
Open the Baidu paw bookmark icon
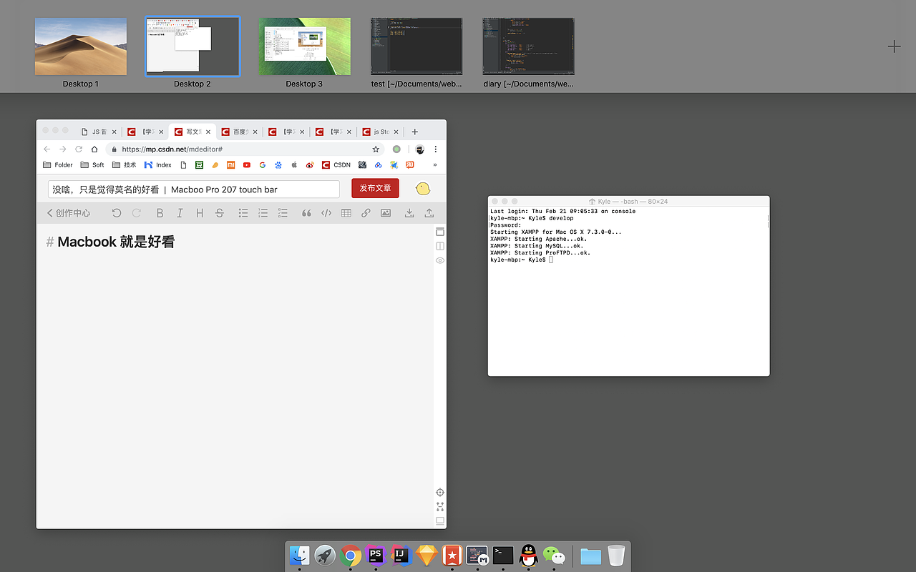(278, 165)
